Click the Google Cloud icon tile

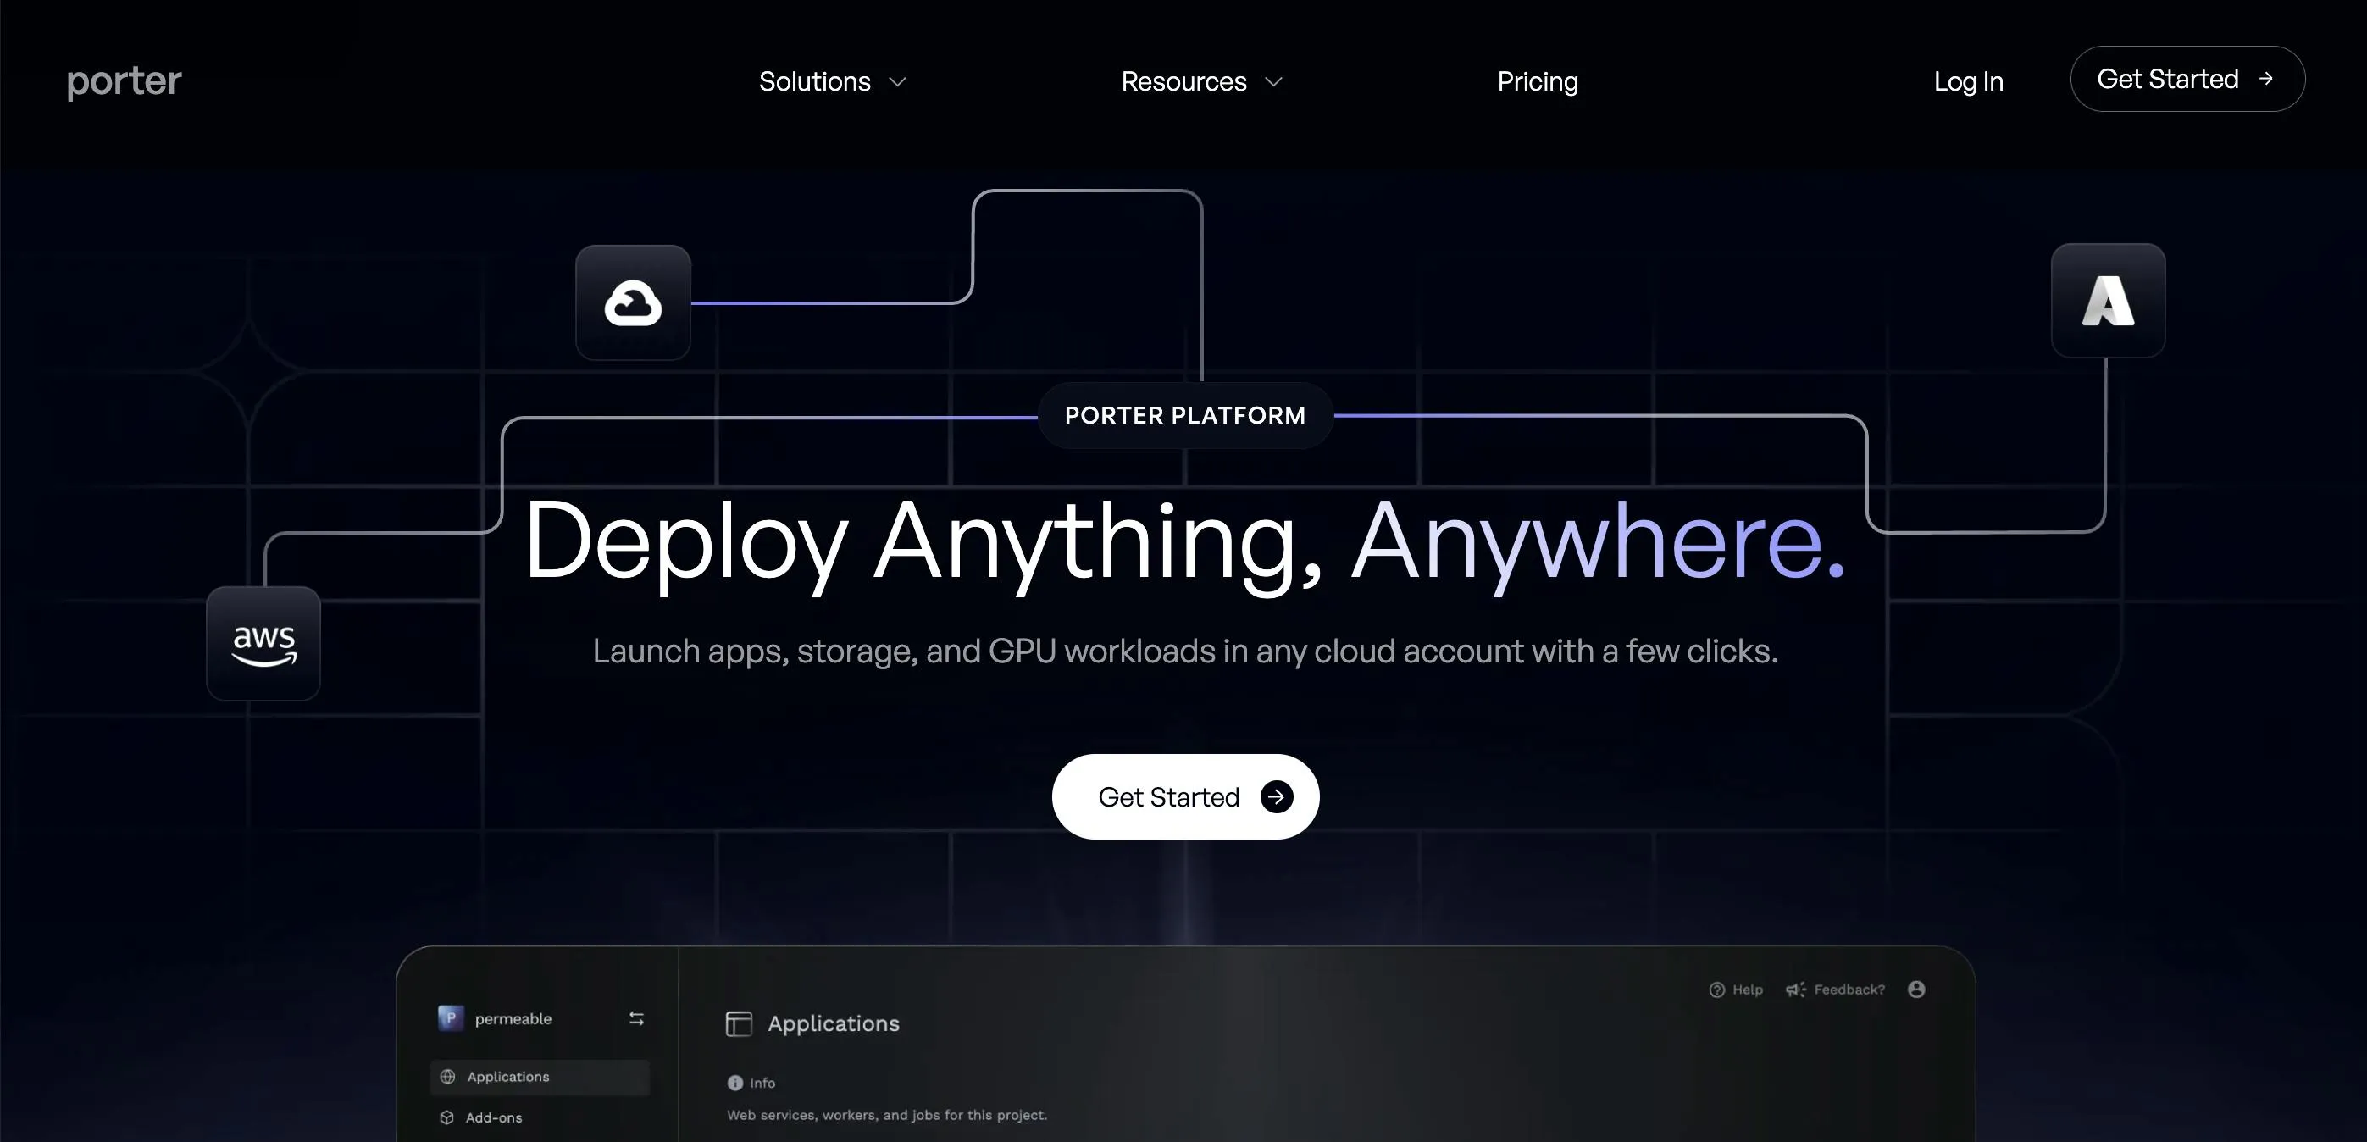pos(632,302)
